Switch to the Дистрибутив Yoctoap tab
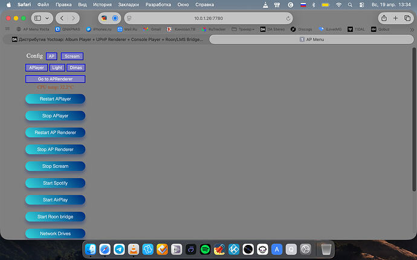This screenshot has width=417, height=260. click(x=106, y=40)
